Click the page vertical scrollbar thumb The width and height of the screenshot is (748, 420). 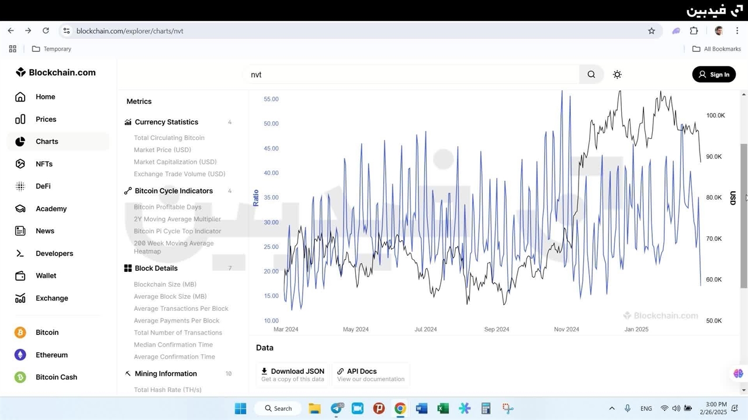pos(744,216)
